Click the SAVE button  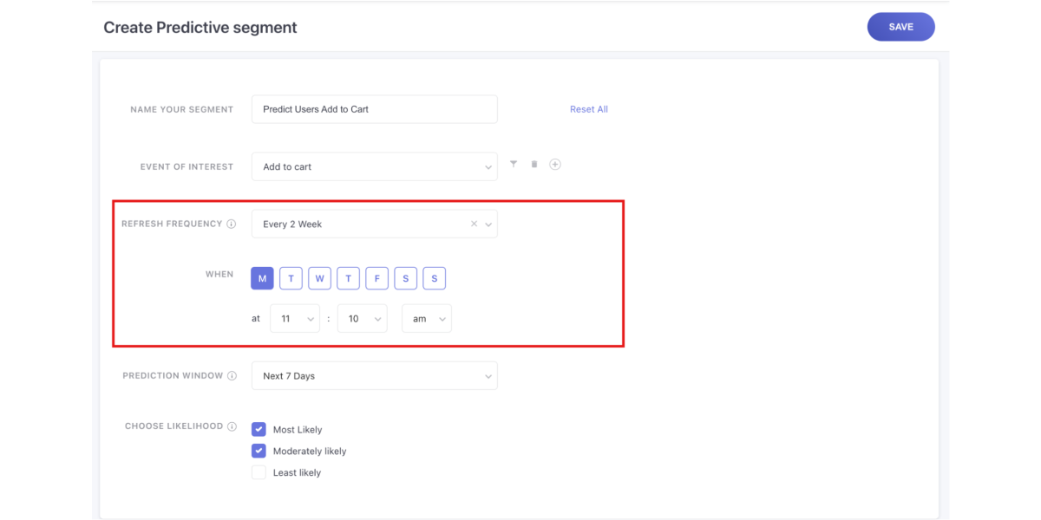900,27
